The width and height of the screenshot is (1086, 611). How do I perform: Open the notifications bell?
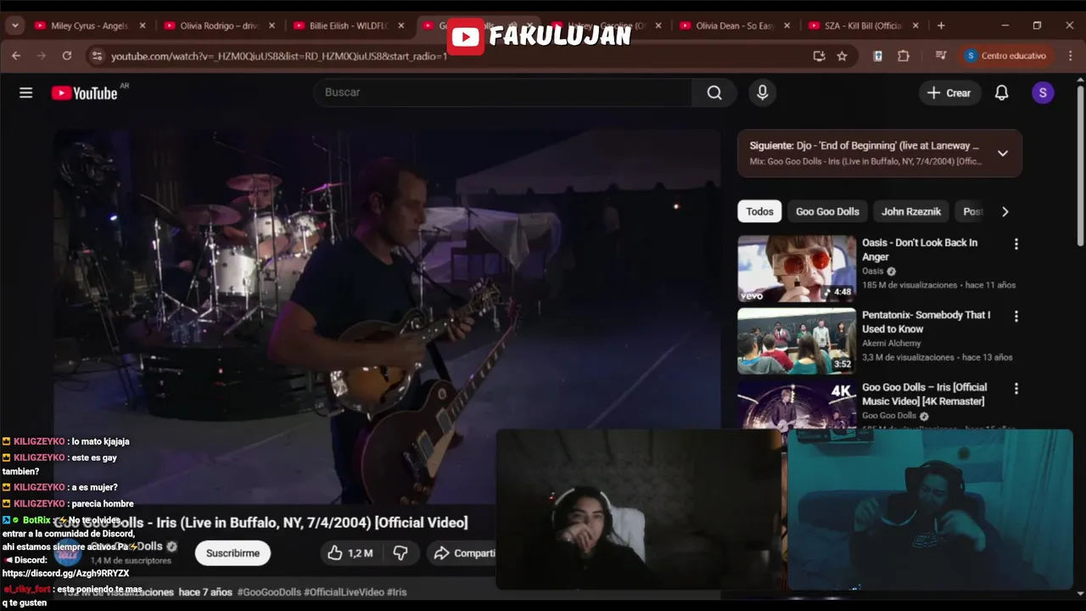[x=1001, y=92]
